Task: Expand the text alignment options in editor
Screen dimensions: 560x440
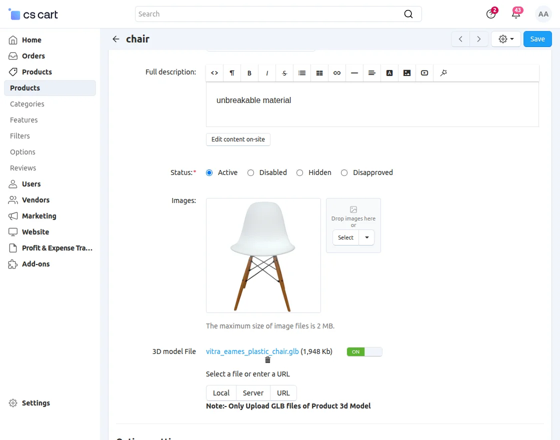Action: coord(372,73)
